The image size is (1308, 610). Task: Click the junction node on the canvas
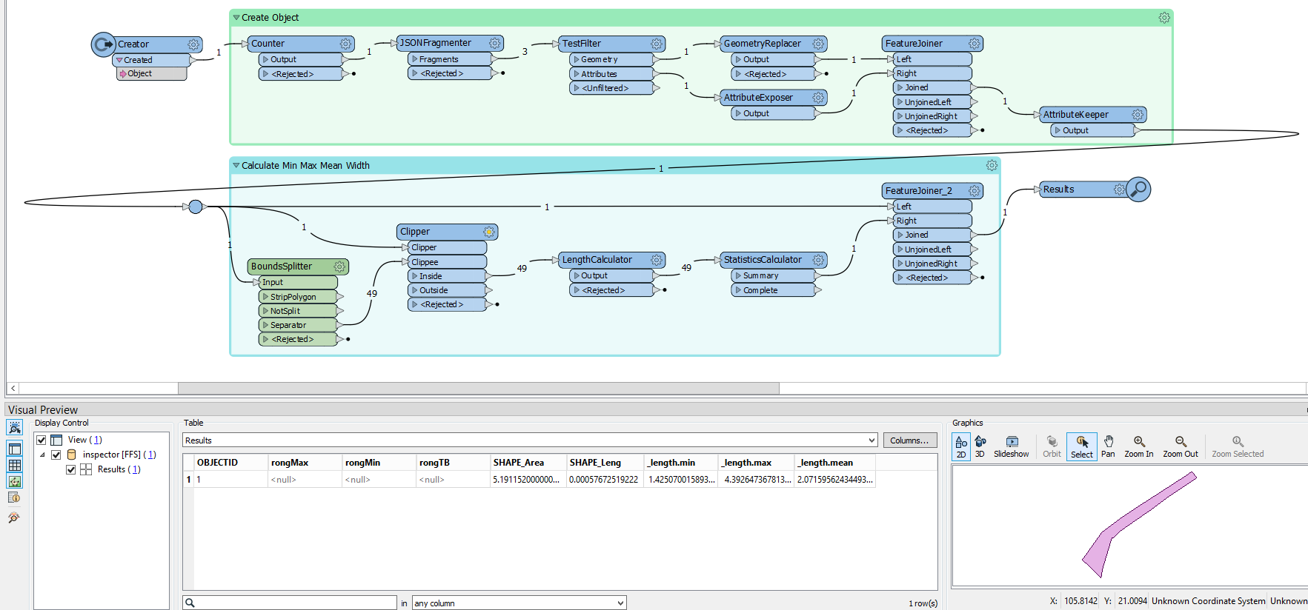[196, 207]
